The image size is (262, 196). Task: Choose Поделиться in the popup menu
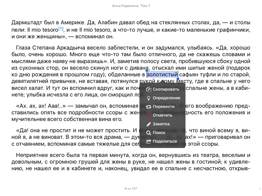[162, 141]
